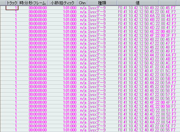Select Sysx value ending 44 22 00 4A F7
This screenshot has width=180, height=132.
147,55
